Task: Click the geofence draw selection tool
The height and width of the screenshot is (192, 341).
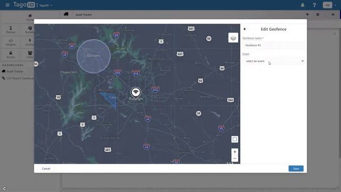Action: (234, 139)
